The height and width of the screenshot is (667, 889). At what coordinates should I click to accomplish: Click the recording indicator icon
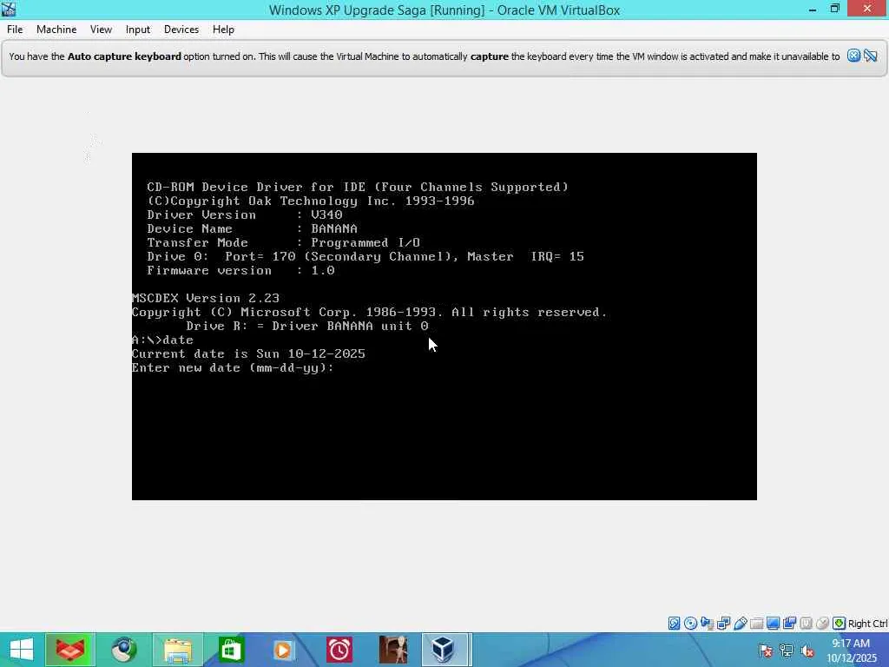[789, 624]
